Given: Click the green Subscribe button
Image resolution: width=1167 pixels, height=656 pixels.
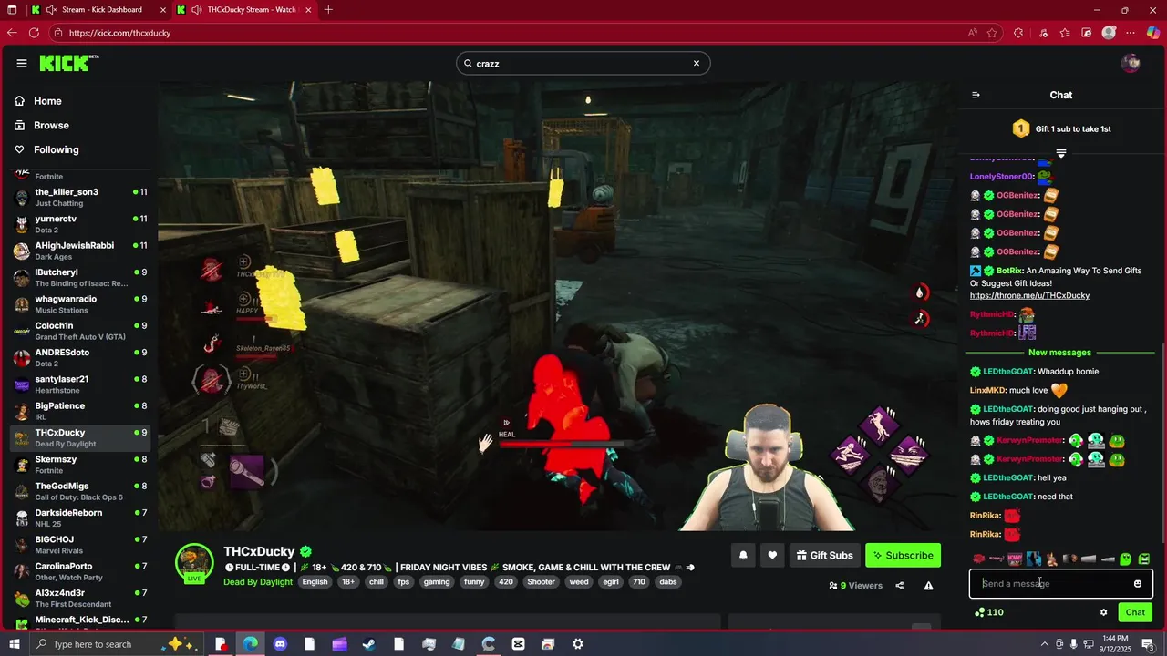Looking at the screenshot, I should click(903, 556).
